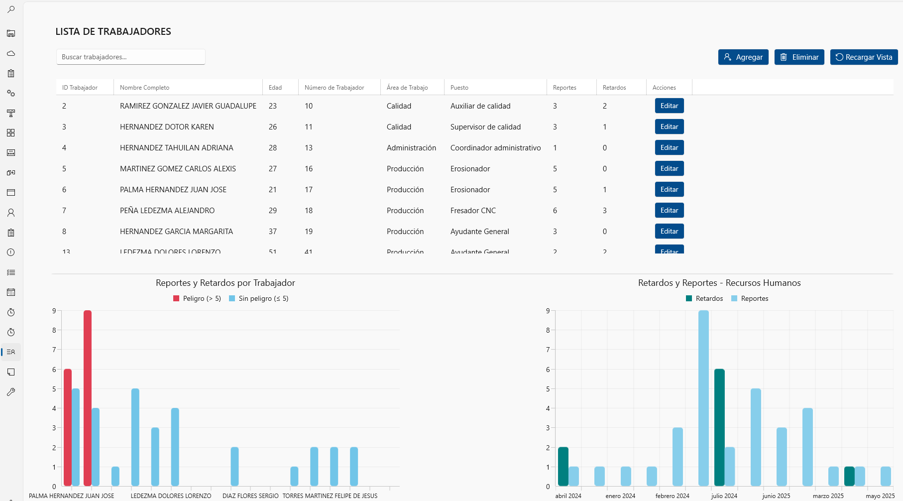Viewport: 903px width, 501px height.
Task: Click the search magnifier icon in sidebar
Action: tap(11, 9)
